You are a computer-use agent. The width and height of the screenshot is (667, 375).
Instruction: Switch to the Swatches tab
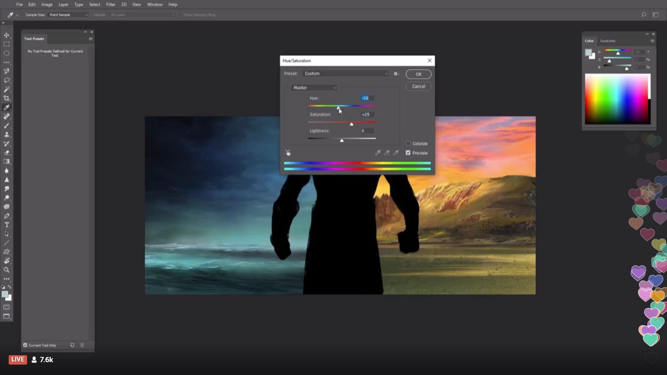point(608,41)
